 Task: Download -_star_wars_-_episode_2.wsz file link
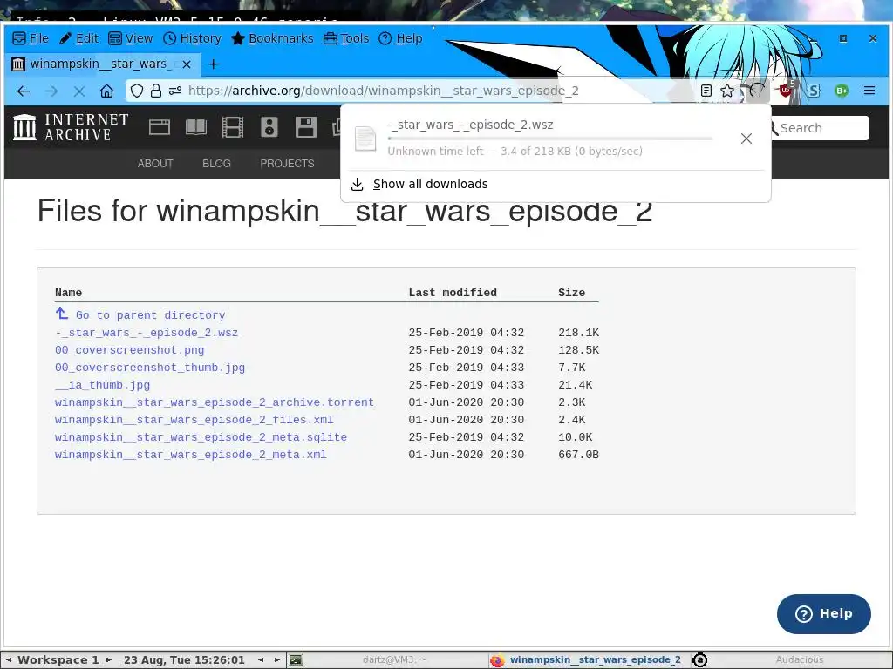coord(147,332)
